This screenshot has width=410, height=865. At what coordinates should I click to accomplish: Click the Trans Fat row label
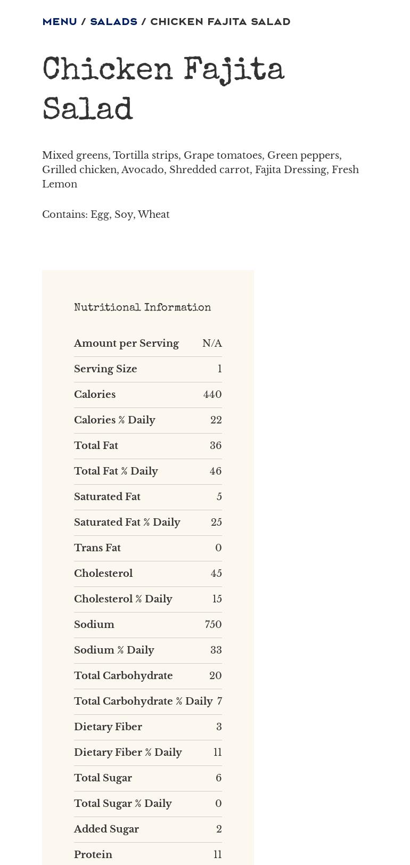[97, 548]
